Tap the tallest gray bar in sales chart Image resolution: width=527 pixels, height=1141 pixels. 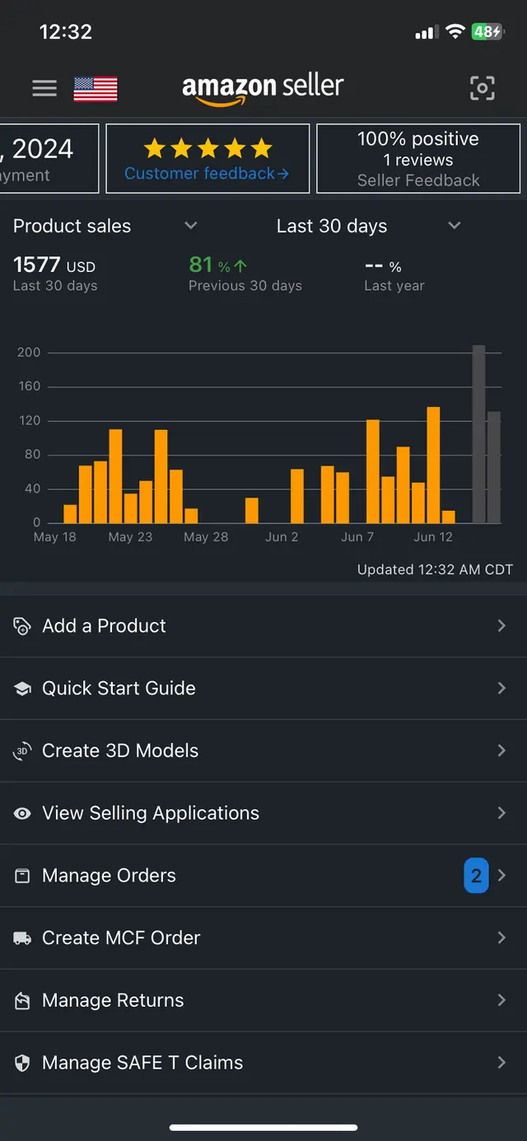coord(478,434)
